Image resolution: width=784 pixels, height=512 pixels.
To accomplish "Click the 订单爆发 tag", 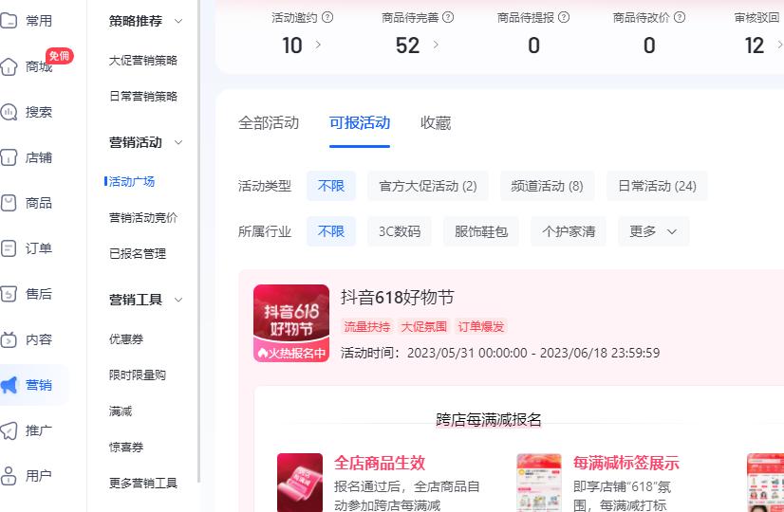I will coord(481,327).
